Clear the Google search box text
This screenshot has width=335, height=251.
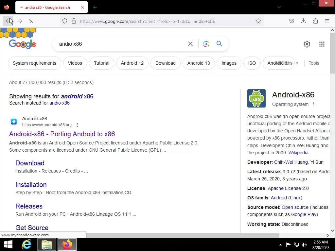[190, 44]
